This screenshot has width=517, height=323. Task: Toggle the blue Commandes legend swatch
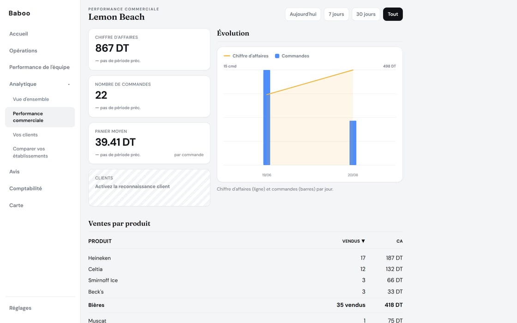[x=277, y=56]
